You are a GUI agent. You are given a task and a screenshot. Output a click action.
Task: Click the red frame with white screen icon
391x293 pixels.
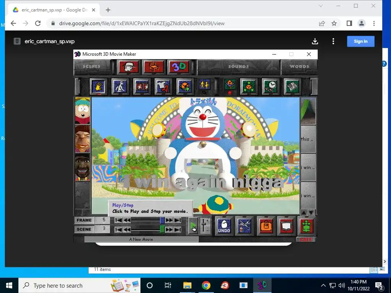286,226
